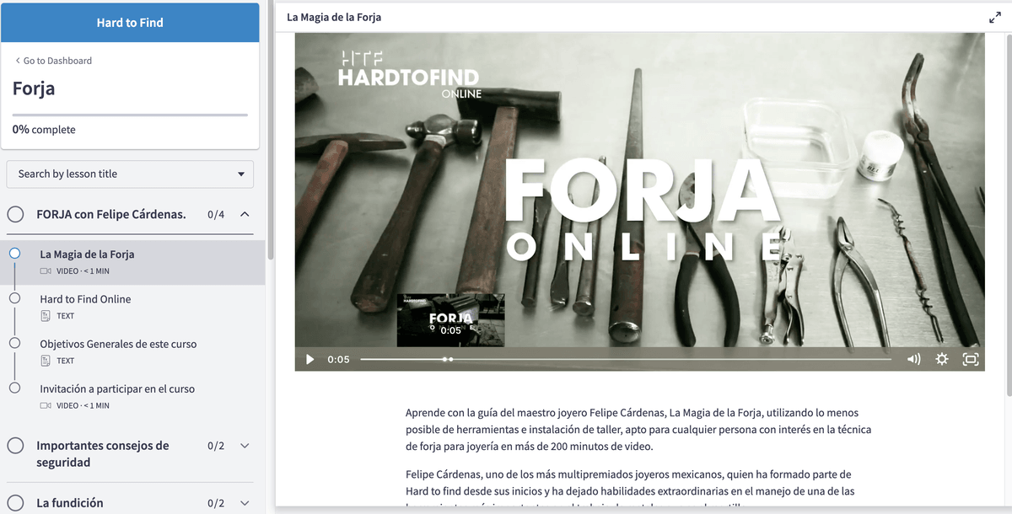Open the Search by lesson title dropdown
Screen dimensions: 1012x514
click(130, 174)
